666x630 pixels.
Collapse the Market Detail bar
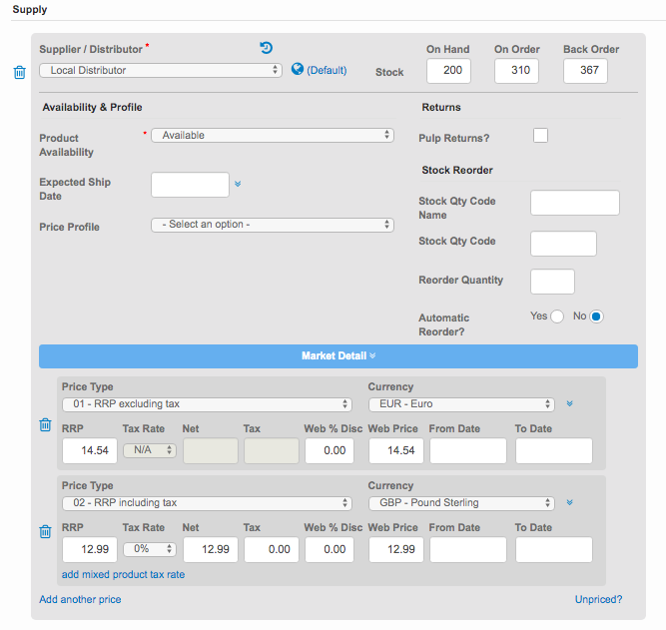point(337,355)
